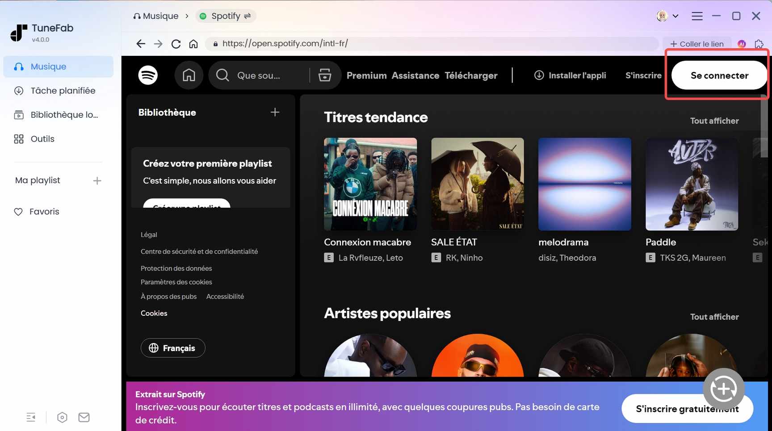Open the Outils section
The width and height of the screenshot is (772, 431).
pyautogui.click(x=42, y=138)
